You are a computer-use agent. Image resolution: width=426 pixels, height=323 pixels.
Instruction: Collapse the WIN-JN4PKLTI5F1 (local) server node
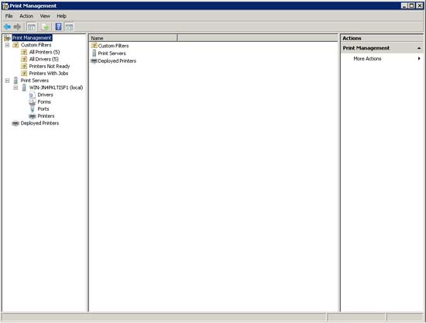[15, 88]
